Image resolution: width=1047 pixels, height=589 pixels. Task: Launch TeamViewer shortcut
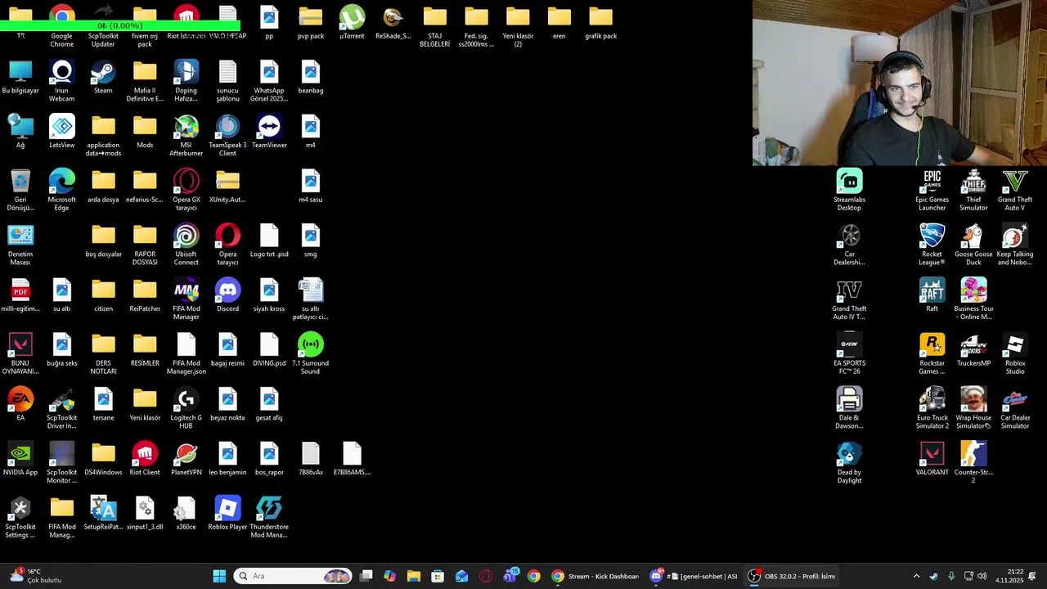[269, 133]
